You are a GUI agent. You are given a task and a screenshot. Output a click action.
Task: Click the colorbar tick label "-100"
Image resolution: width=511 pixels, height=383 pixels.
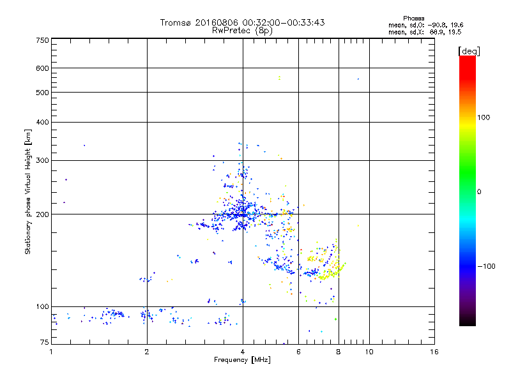pyautogui.click(x=486, y=266)
